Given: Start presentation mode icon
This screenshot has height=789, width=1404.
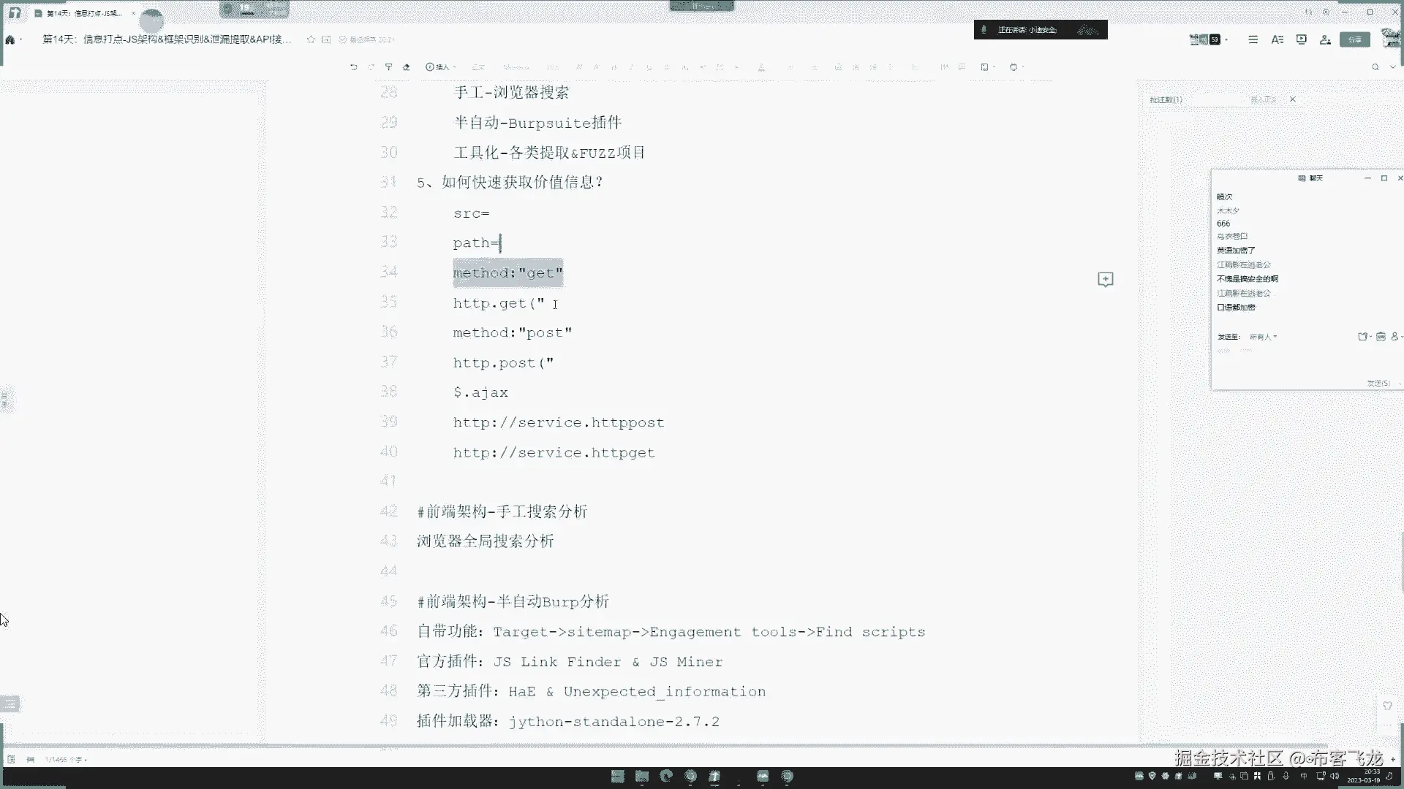Looking at the screenshot, I should coord(1301,39).
